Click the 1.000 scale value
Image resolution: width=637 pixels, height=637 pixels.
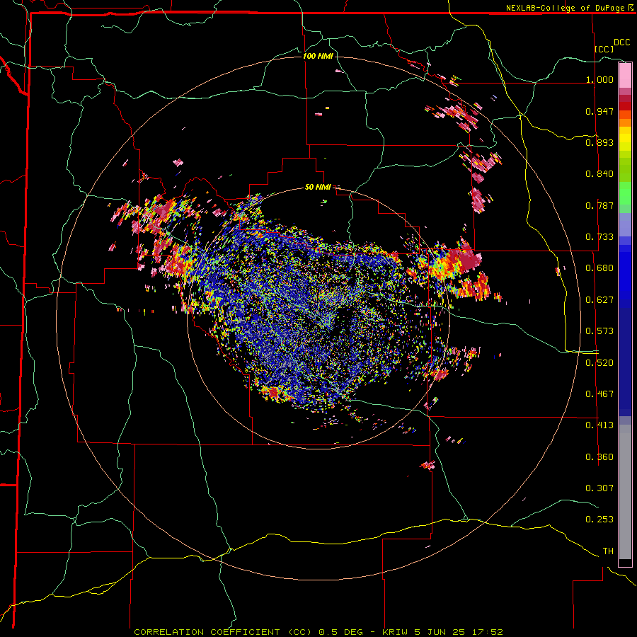click(599, 79)
